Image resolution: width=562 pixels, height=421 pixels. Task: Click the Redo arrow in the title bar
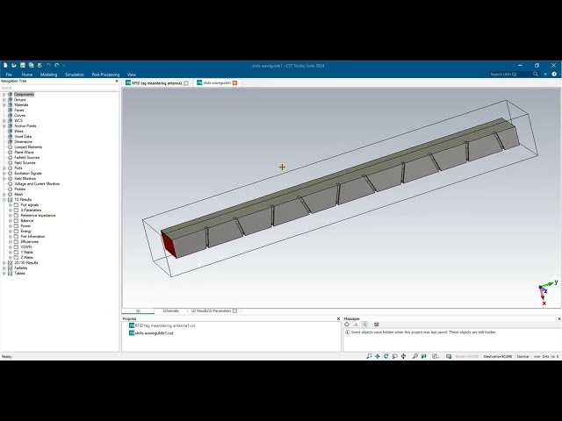click(56, 65)
